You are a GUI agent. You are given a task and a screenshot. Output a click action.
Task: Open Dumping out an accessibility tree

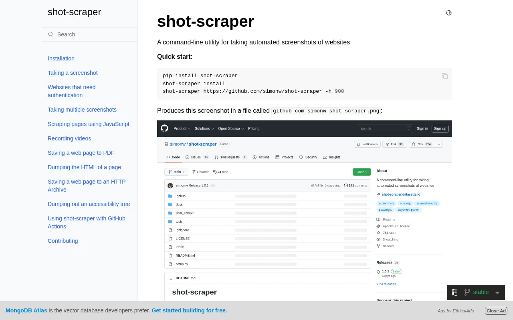tap(89, 204)
